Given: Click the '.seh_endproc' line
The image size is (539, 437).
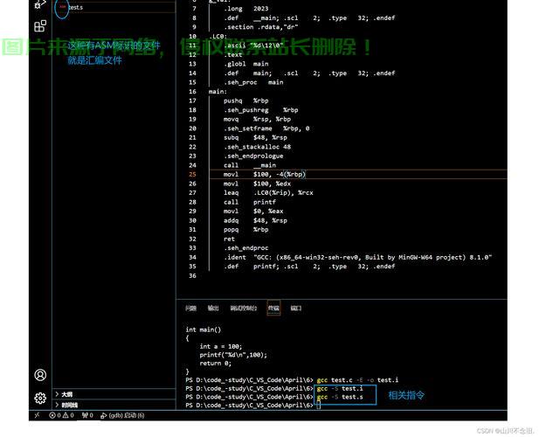Looking at the screenshot, I should pos(245,248).
